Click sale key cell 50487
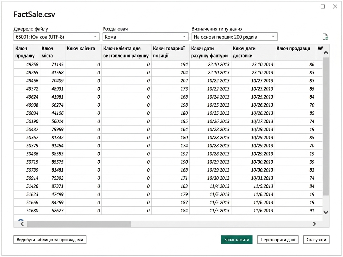Screen dimensions: 343x257 [x=27, y=129]
